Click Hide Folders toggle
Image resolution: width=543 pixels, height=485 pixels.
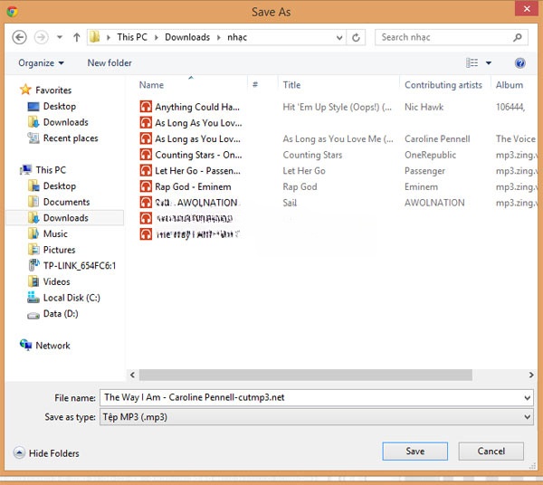pos(46,452)
